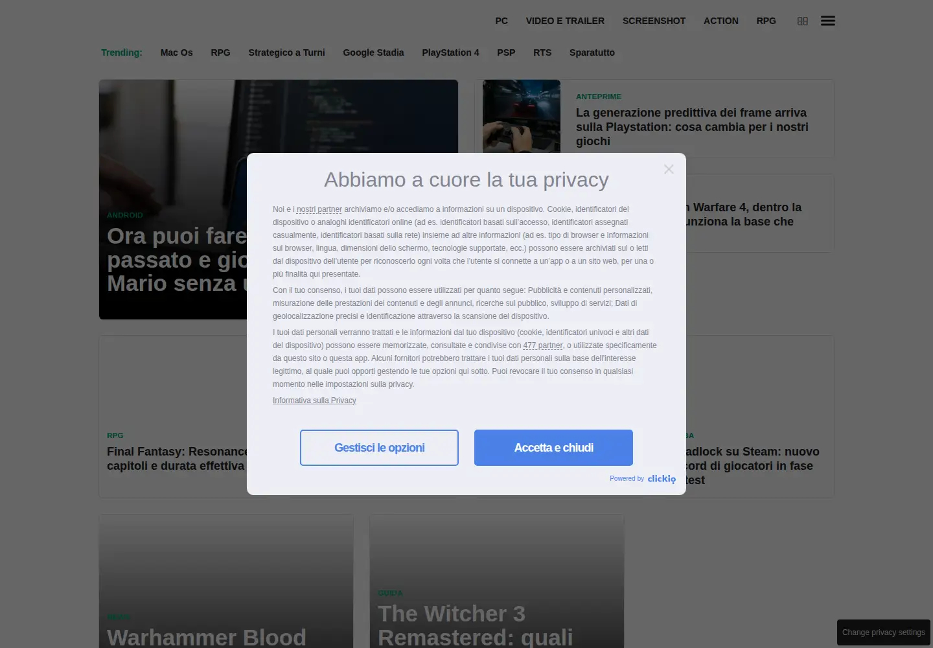Screen dimensions: 933x648
Task: Read article 'La generazione predittiva dei frame'
Action: 692,127
